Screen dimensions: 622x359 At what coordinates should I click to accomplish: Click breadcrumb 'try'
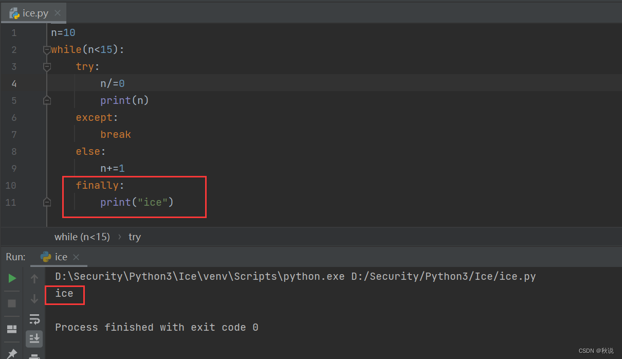[x=135, y=237]
